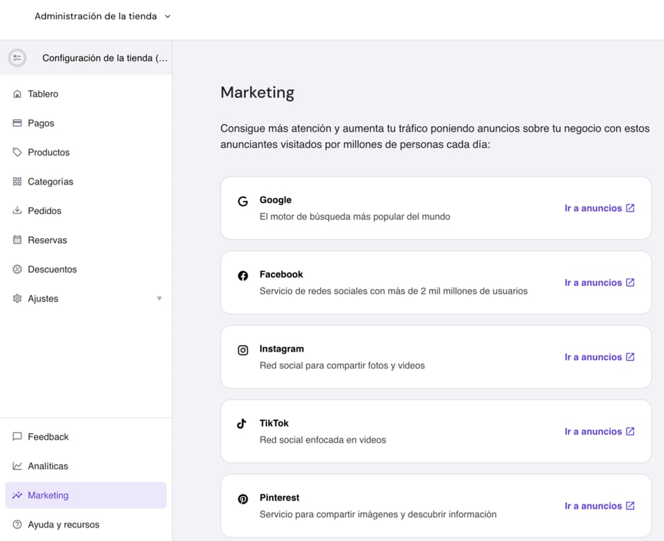Select the Reservas calendar icon
Screen dimensions: 664x541
tap(16, 240)
